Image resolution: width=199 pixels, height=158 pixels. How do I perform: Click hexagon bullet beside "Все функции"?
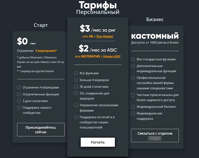76,73
